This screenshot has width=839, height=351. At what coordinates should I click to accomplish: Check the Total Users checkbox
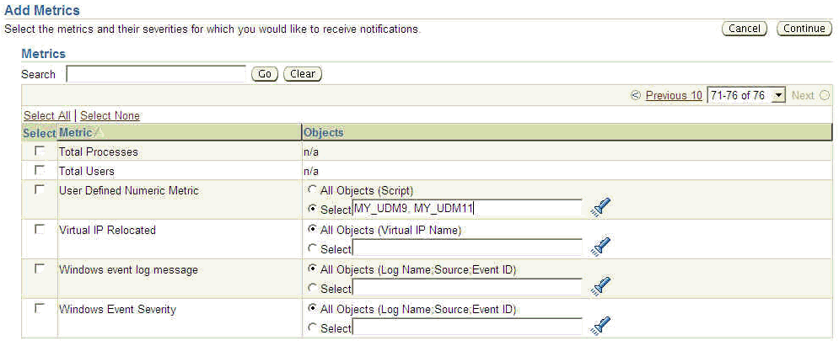(39, 170)
